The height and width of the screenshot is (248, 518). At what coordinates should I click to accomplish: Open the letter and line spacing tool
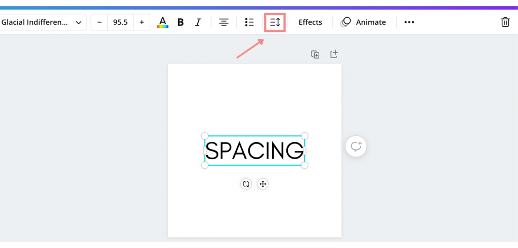275,22
